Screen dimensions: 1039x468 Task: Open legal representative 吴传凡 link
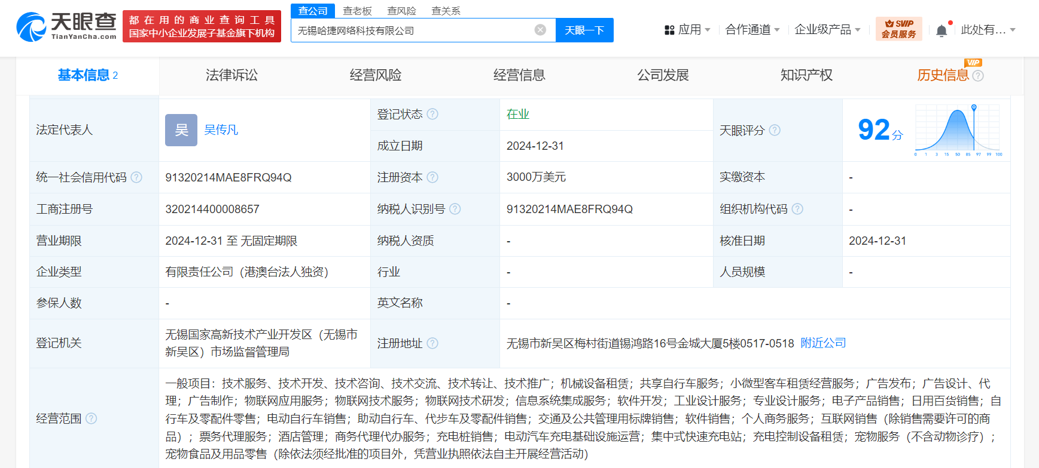[221, 130]
